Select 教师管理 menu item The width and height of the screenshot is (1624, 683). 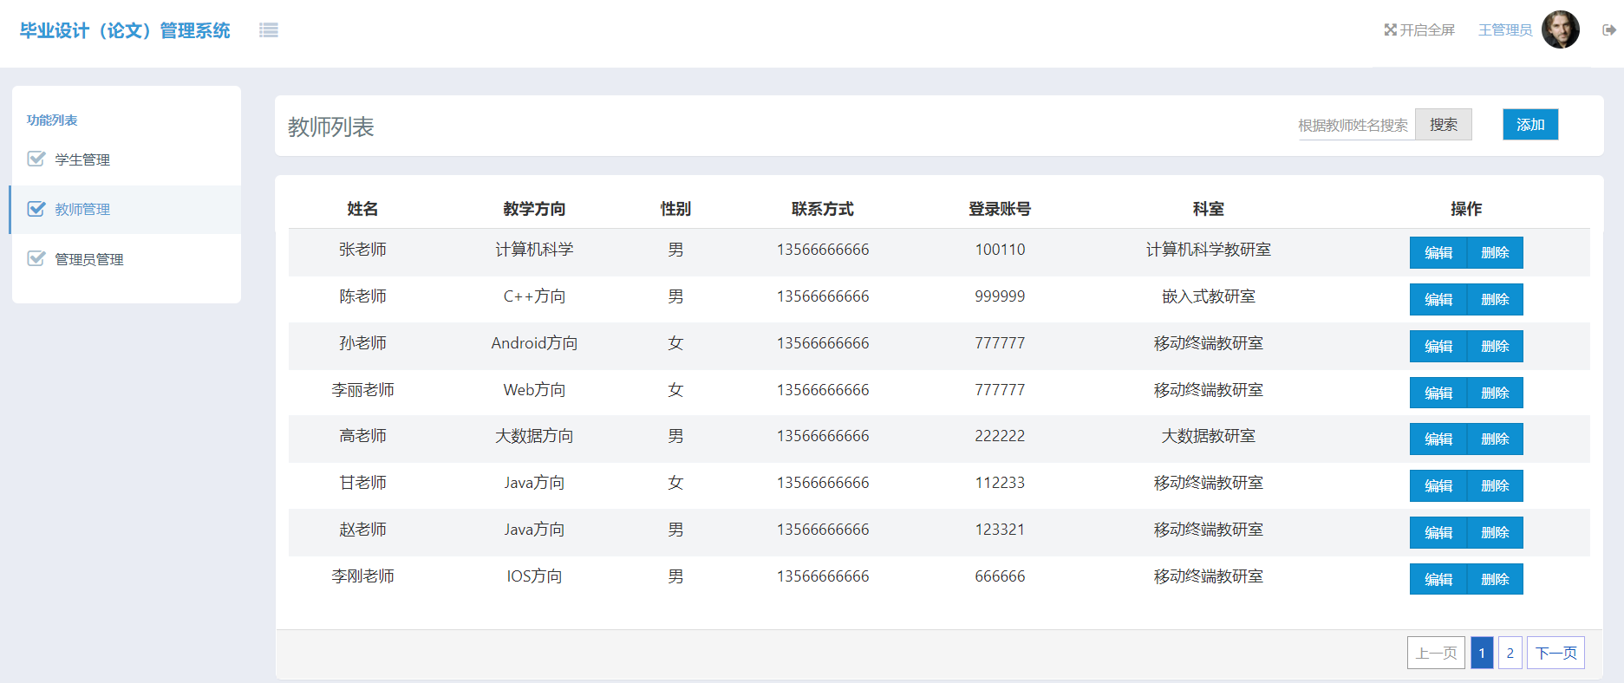click(127, 210)
